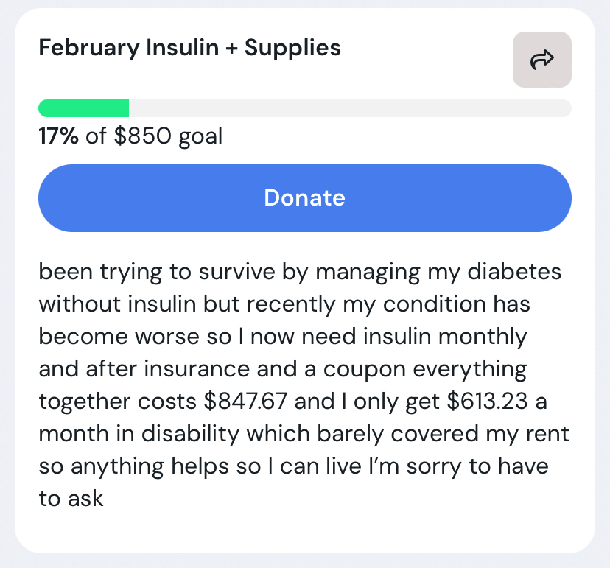
Task: Click the word "Supplies" in the title
Action: (292, 49)
